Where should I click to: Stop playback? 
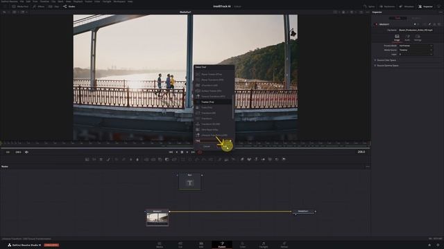pyautogui.click(x=182, y=152)
